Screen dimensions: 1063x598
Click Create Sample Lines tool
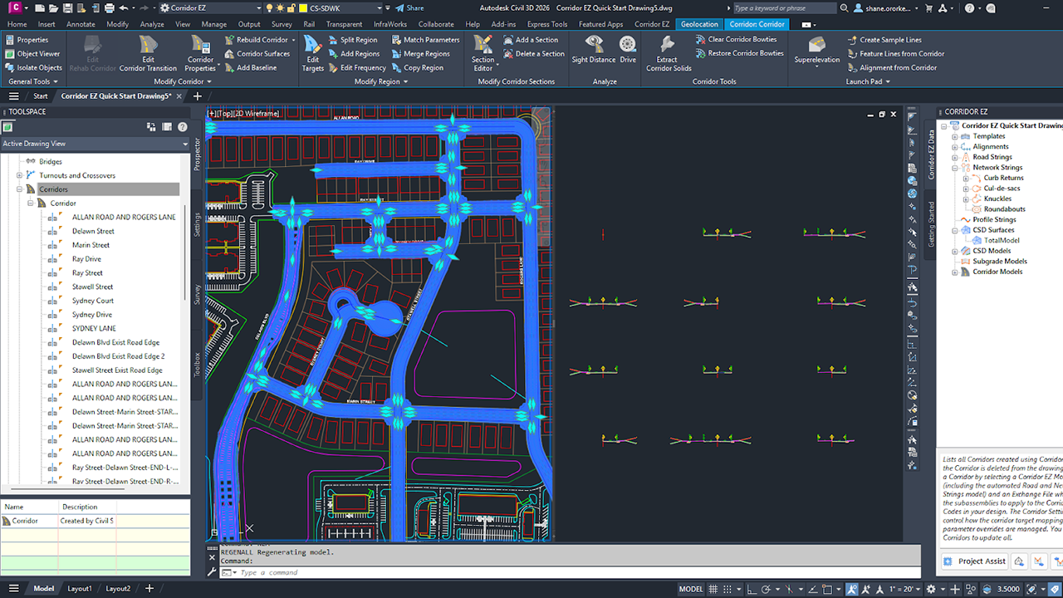point(886,40)
